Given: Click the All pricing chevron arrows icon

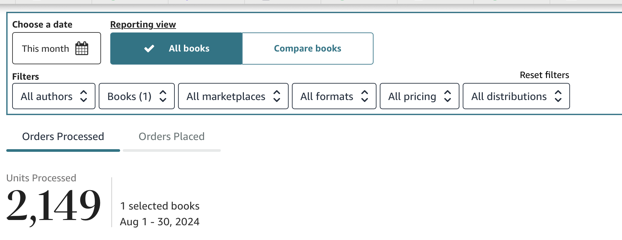Looking at the screenshot, I should [448, 96].
